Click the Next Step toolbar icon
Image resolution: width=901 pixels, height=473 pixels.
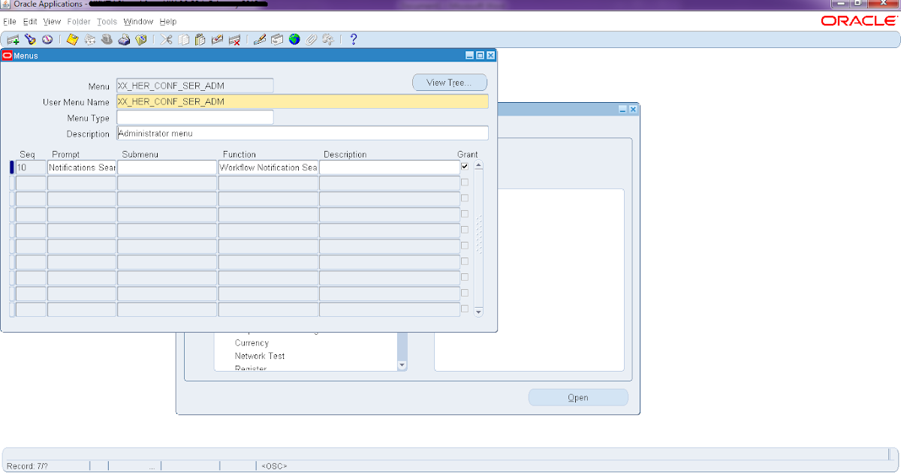[90, 40]
